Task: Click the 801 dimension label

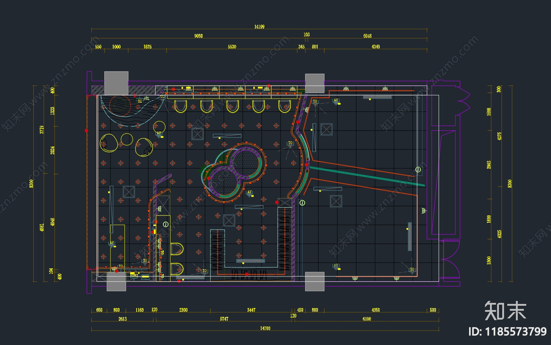Action: click(315, 47)
